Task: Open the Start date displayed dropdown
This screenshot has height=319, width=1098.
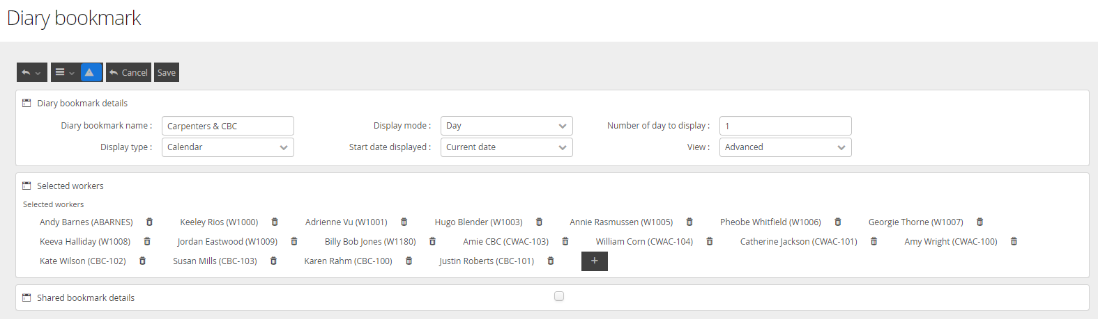Action: point(506,147)
